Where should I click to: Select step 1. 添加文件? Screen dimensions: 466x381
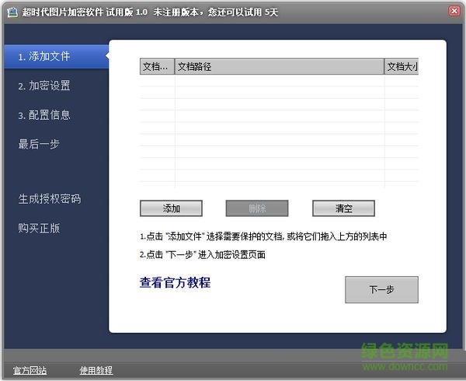coord(56,57)
